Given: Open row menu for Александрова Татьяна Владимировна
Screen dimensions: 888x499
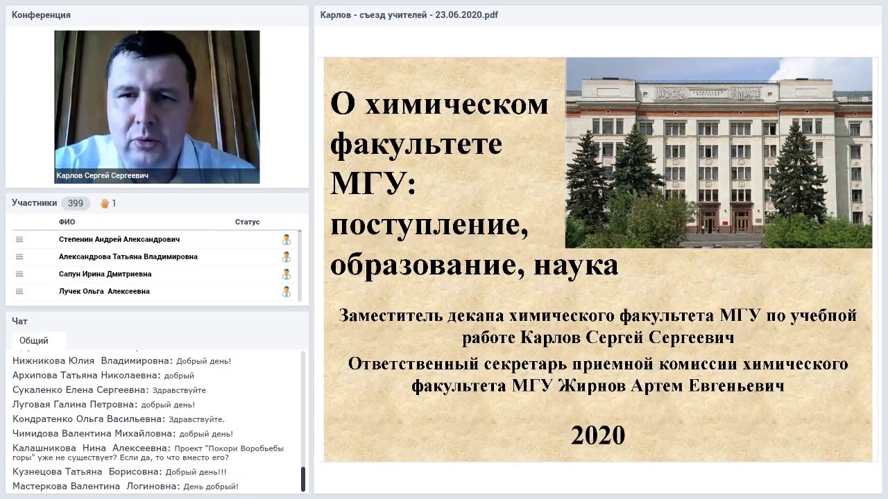Looking at the screenshot, I should click(19, 257).
